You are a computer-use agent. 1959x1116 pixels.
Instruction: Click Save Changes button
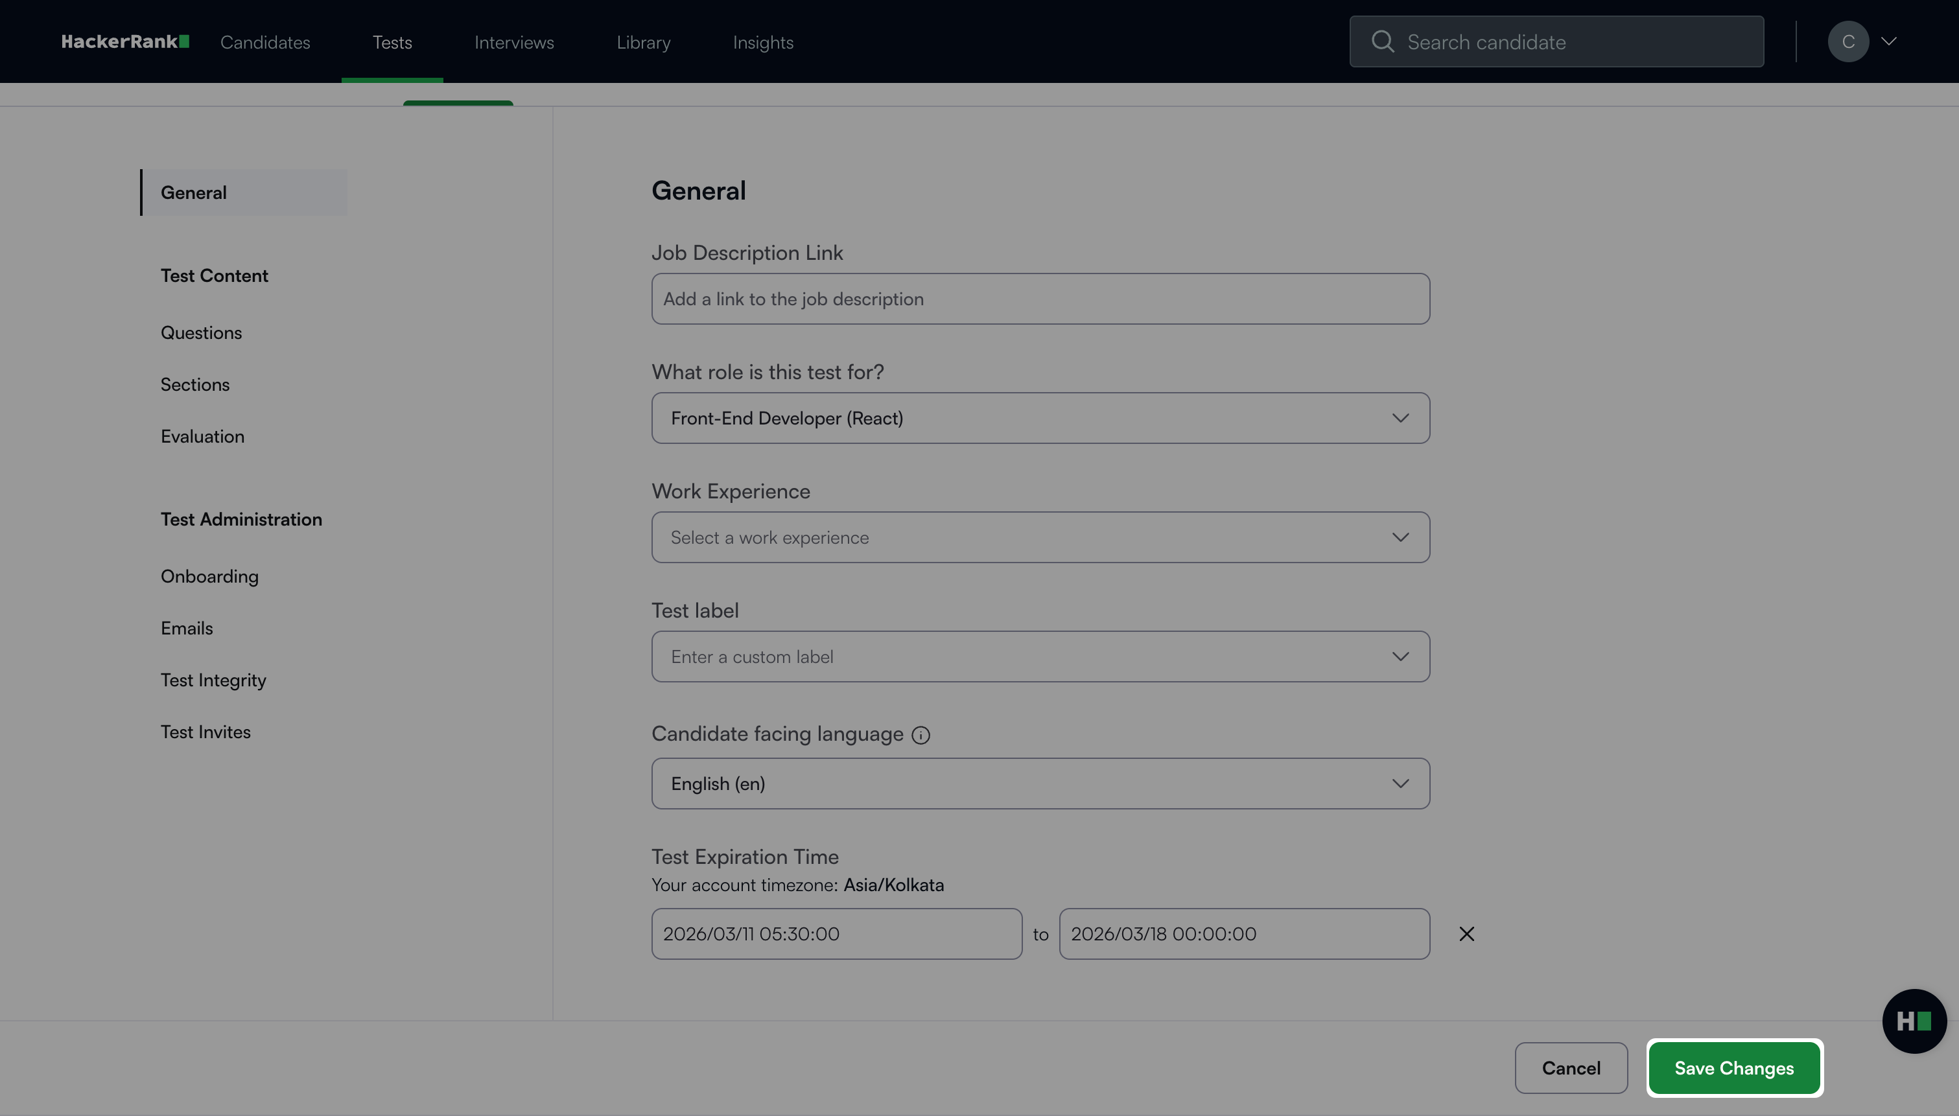point(1733,1067)
